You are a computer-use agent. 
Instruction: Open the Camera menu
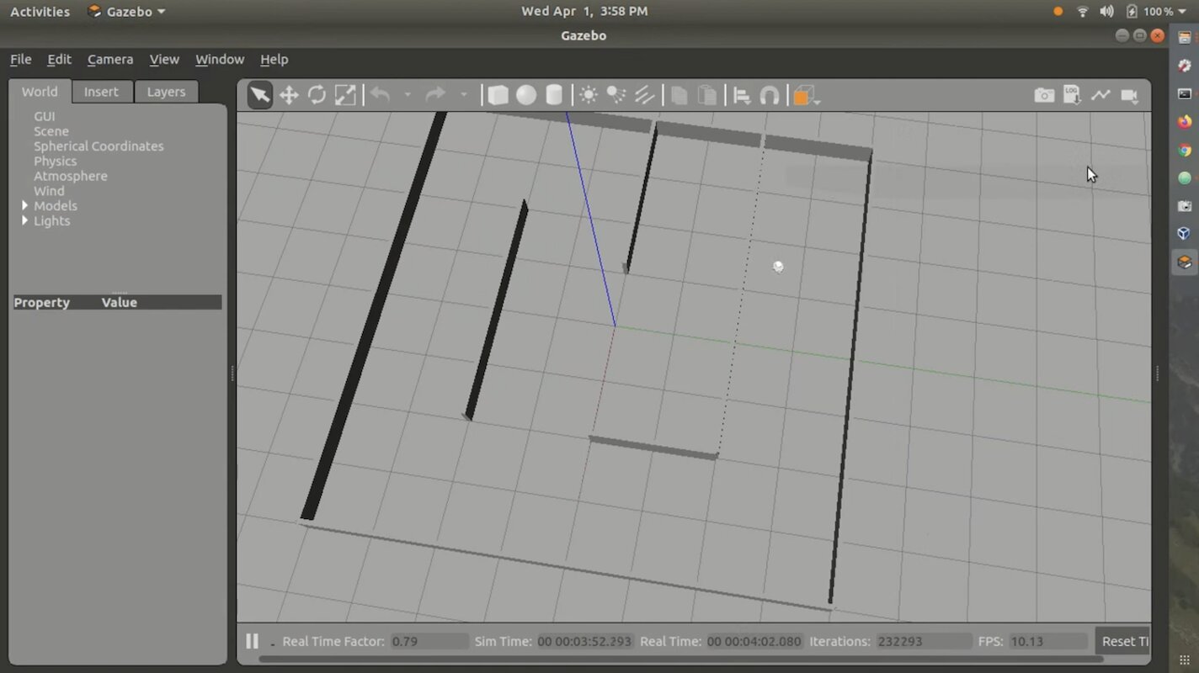110,59
